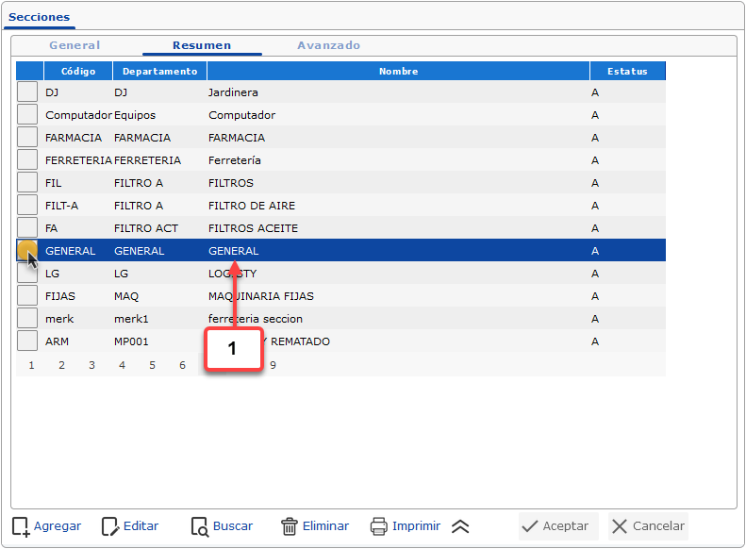The width and height of the screenshot is (746, 549).
Task: Click the Eliminar trash icon
Action: pyautogui.click(x=290, y=526)
